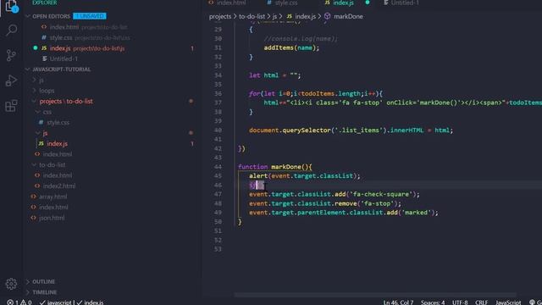This screenshot has width=542, height=305.
Task: Open the Source Control view icon
Action: click(11, 55)
